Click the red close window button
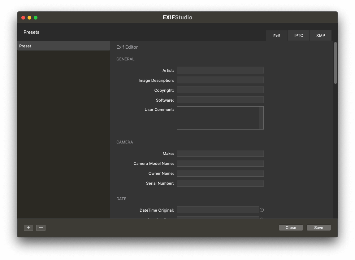This screenshot has height=260, width=355. coord(23,18)
